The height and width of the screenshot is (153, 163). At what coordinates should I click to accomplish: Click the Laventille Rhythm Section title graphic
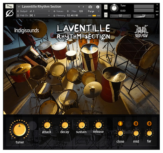click(x=84, y=32)
